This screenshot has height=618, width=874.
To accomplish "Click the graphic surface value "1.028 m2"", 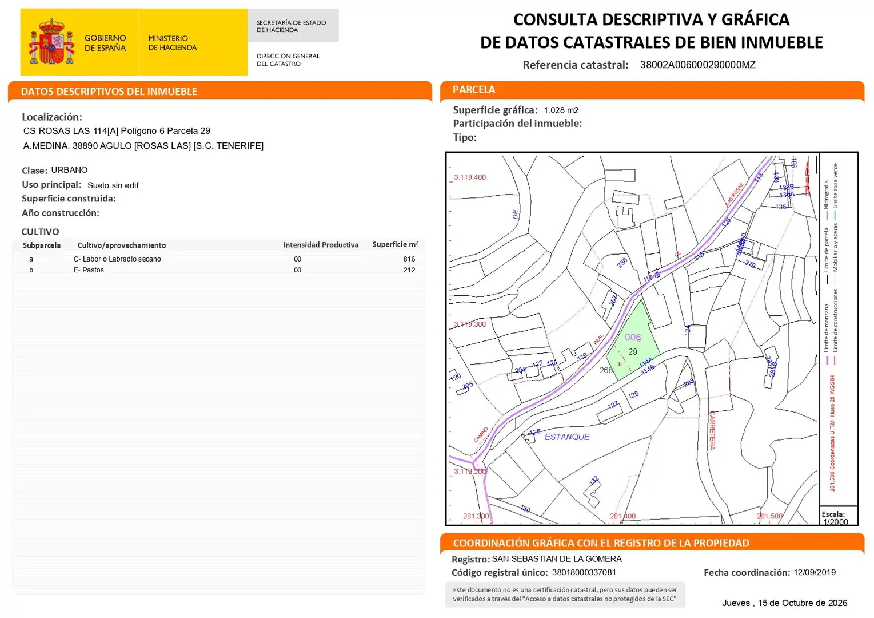I will [x=561, y=110].
